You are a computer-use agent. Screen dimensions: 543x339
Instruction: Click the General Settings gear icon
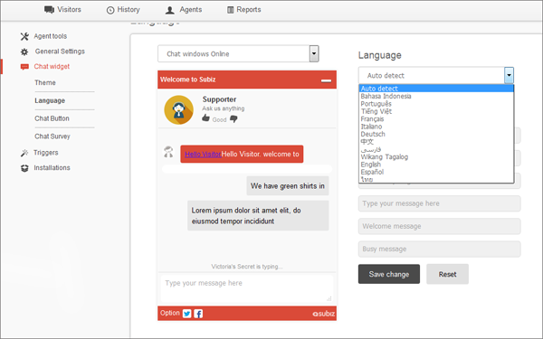click(x=24, y=52)
